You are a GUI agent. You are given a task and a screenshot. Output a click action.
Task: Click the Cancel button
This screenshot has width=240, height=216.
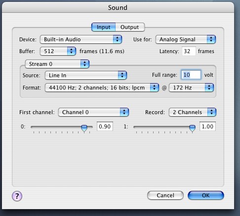(x=165, y=195)
